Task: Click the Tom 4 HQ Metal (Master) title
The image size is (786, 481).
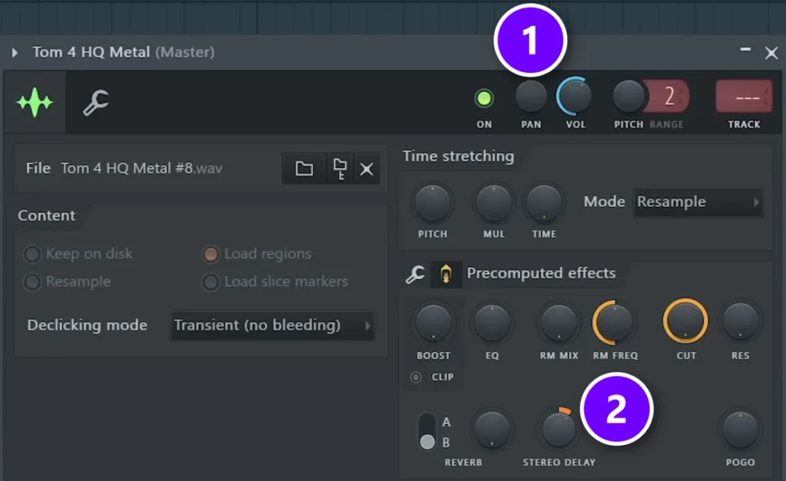Action: pyautogui.click(x=124, y=52)
